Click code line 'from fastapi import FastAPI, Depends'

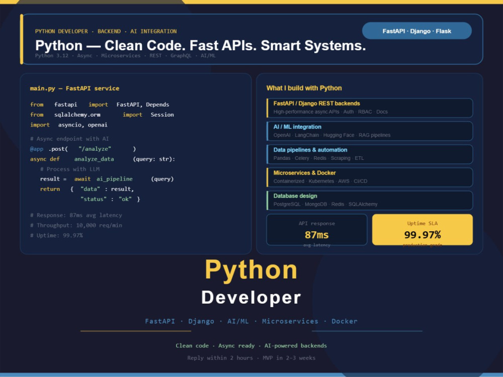100,105
